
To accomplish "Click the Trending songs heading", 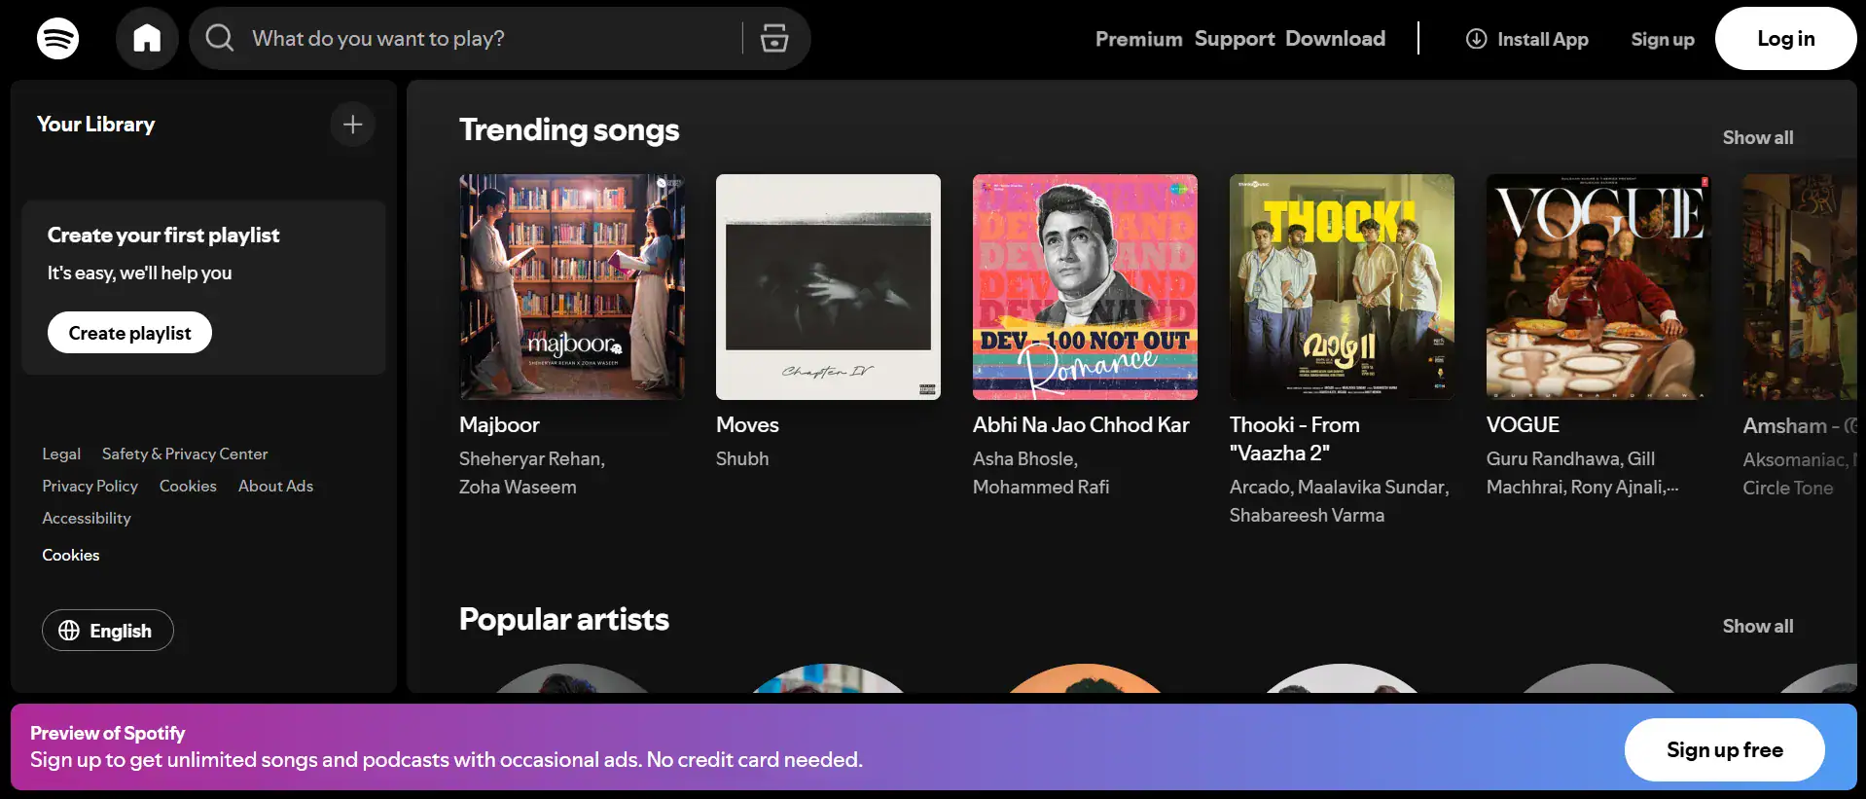I will click(569, 130).
